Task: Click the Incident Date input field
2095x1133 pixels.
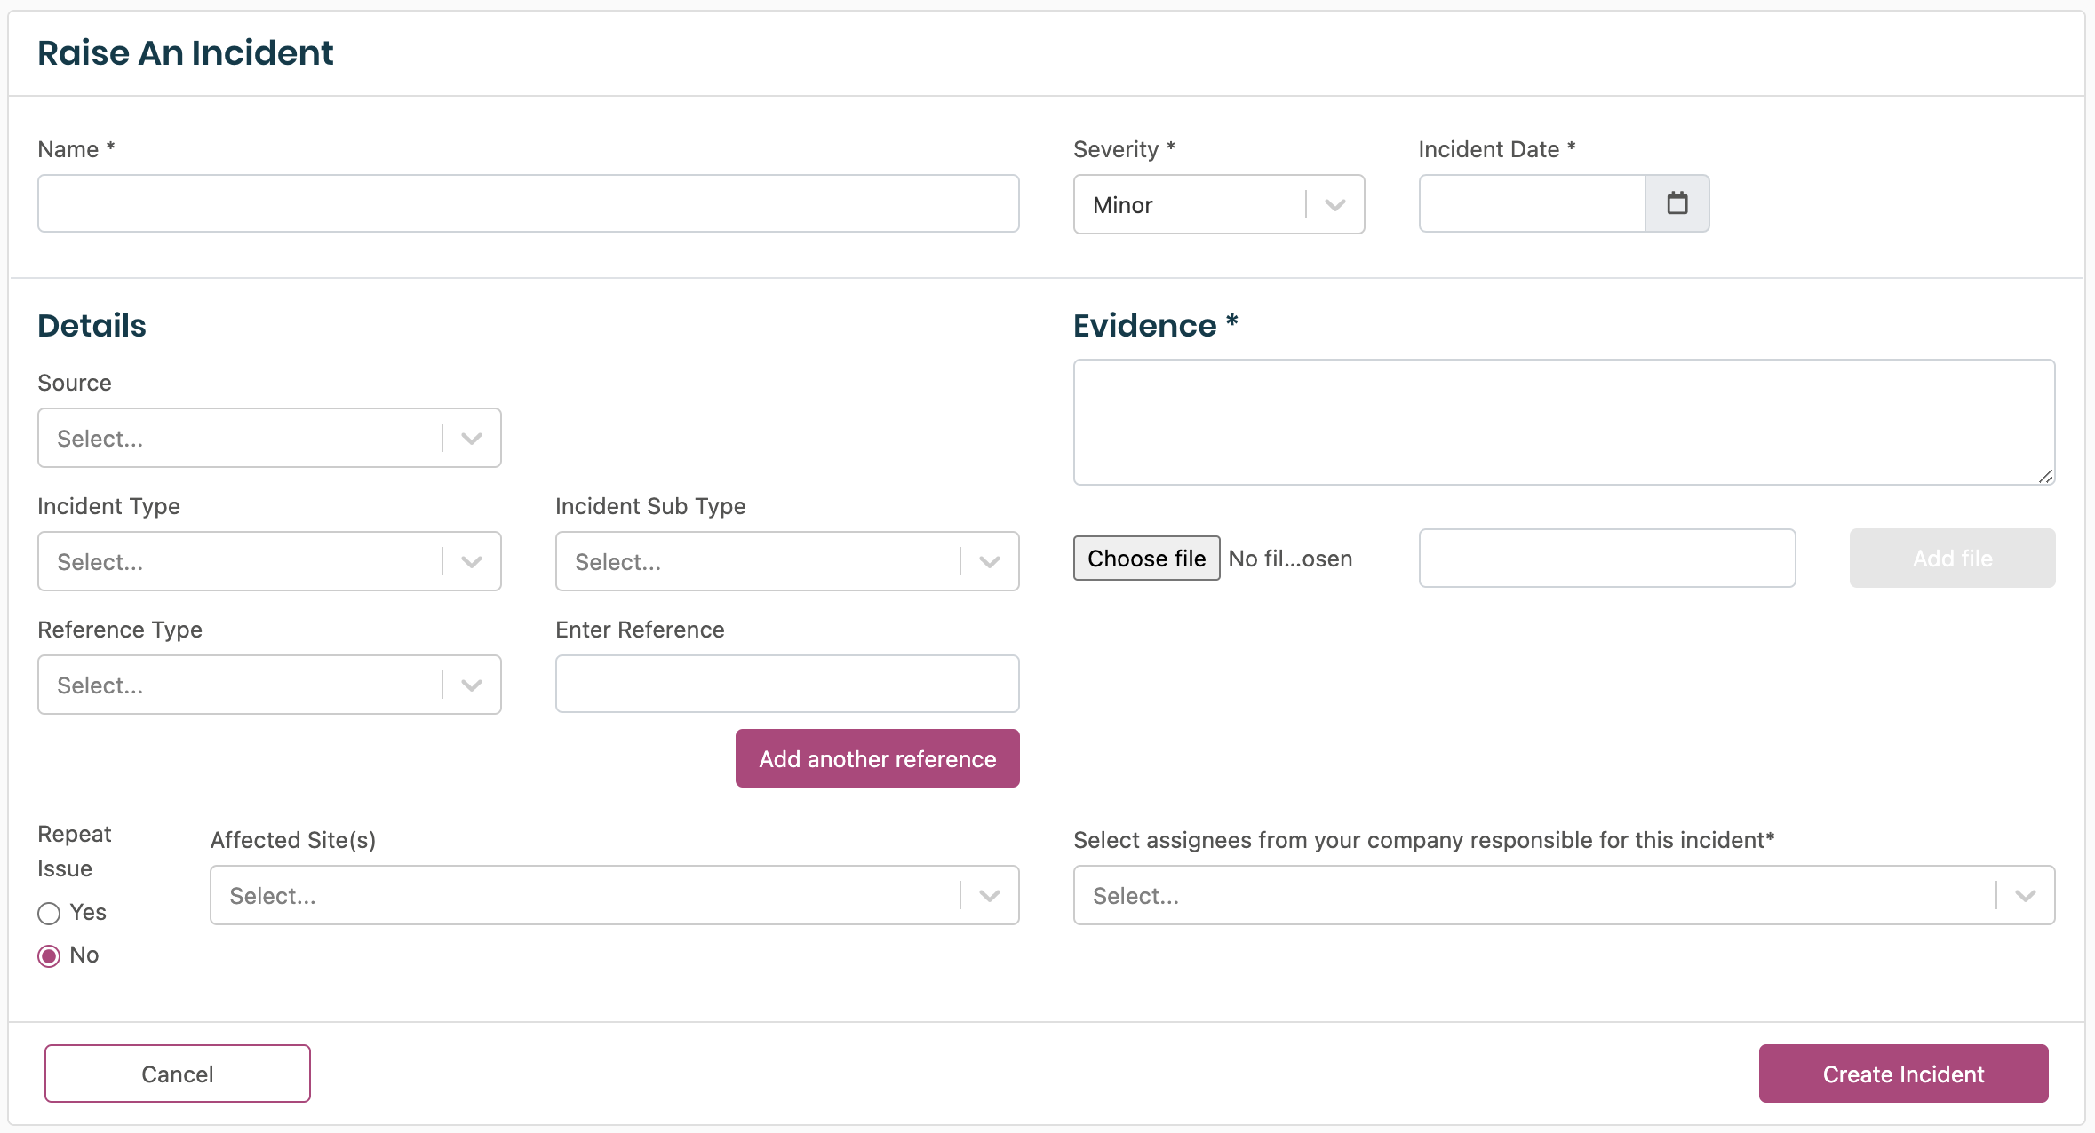Action: pos(1532,203)
